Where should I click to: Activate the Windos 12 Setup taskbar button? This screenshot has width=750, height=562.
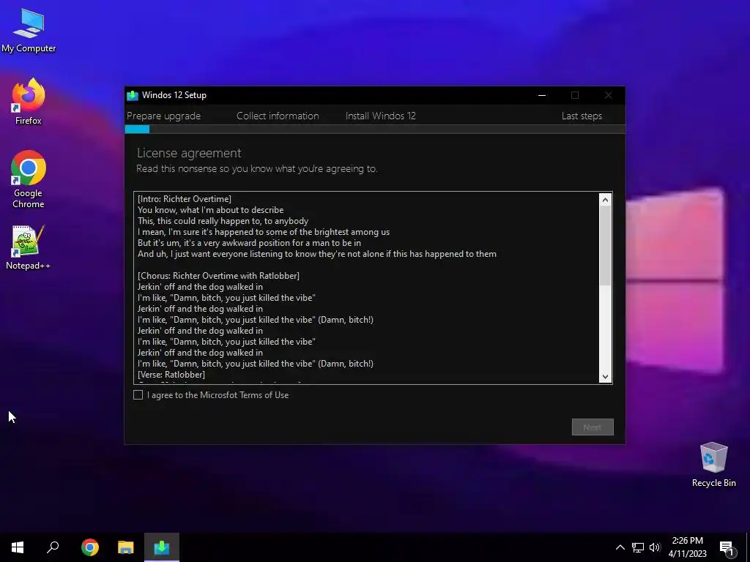click(x=162, y=547)
